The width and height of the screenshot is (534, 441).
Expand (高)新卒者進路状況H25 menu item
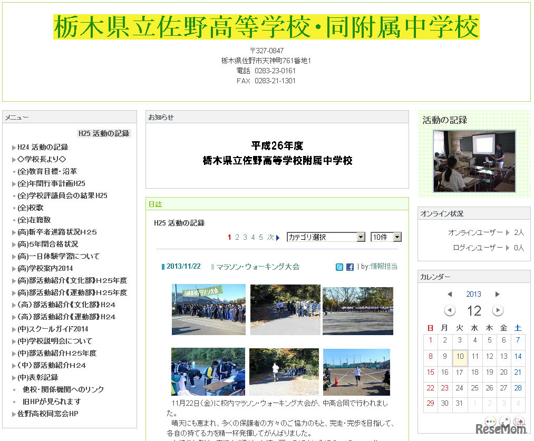(x=14, y=232)
